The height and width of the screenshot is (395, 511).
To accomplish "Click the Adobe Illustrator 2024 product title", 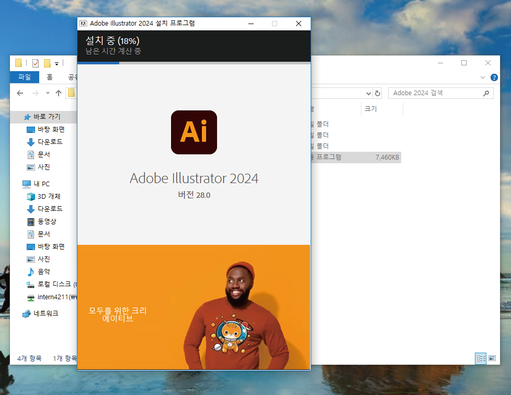I will tap(194, 178).
